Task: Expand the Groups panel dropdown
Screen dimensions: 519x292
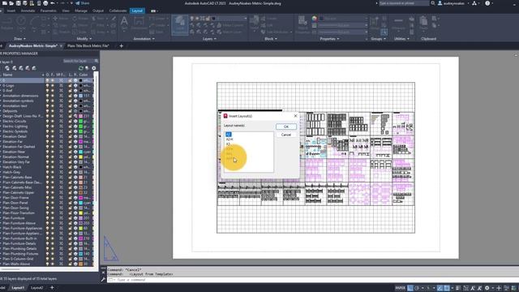Action: point(378,39)
